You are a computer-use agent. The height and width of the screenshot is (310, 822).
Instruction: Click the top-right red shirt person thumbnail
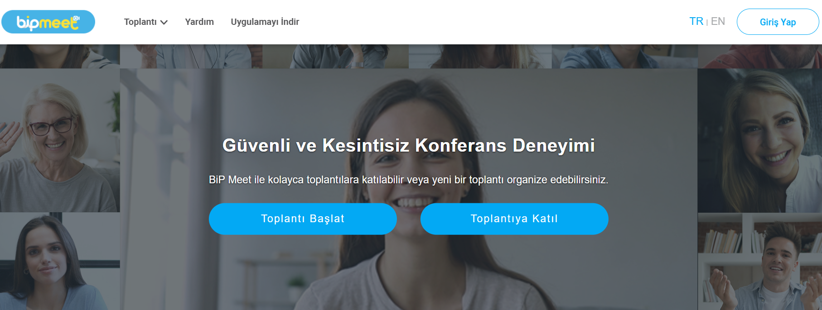tap(760, 56)
